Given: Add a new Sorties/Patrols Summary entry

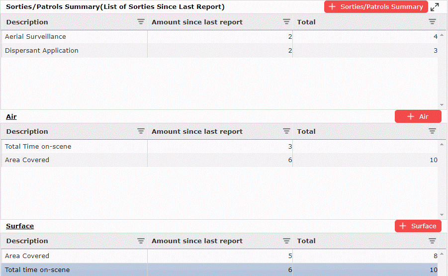Looking at the screenshot, I should [376, 7].
